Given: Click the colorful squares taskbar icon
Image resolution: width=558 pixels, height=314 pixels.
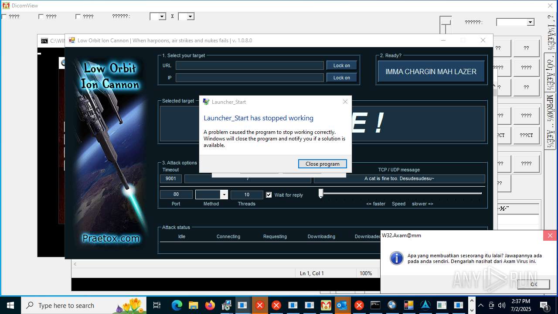Looking at the screenshot, I should point(408,305).
